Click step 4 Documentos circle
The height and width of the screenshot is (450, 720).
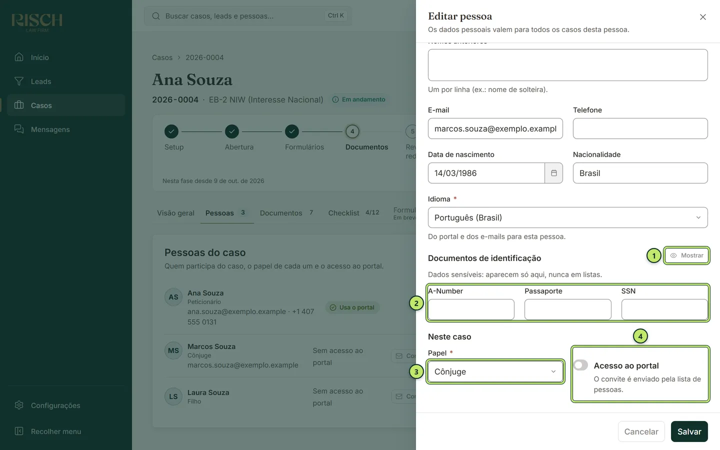352,131
